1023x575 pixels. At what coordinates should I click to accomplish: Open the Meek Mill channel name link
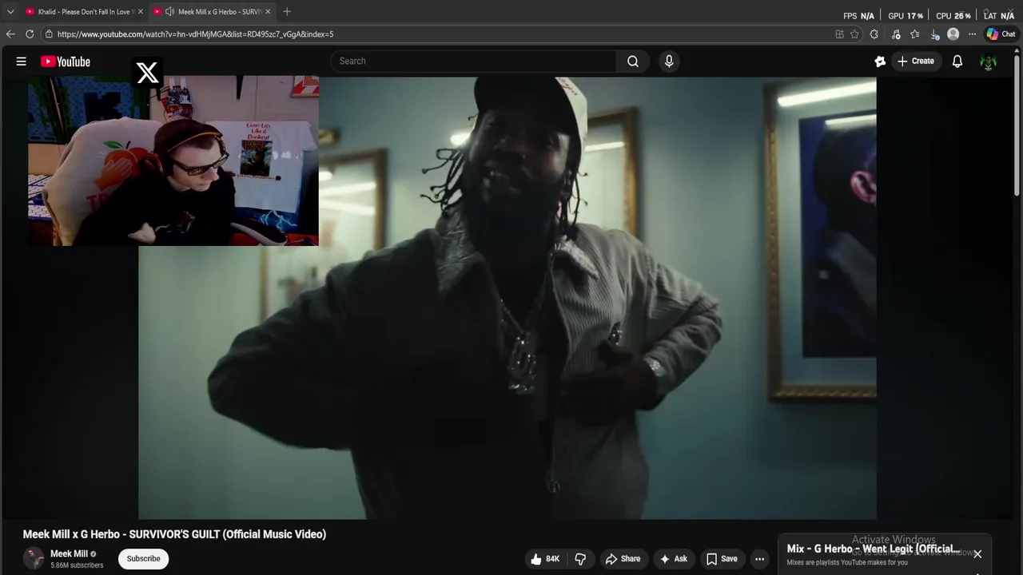[x=69, y=554]
